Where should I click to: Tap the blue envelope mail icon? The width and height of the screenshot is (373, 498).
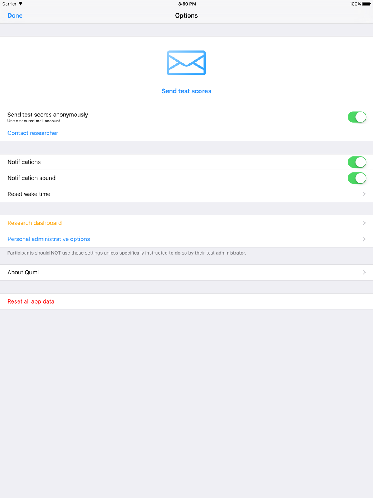(186, 63)
